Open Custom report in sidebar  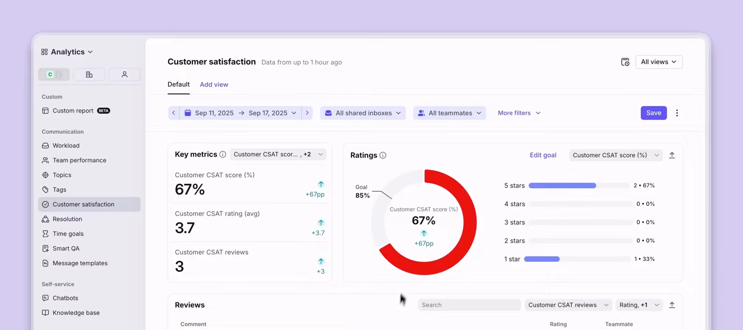(x=89, y=111)
